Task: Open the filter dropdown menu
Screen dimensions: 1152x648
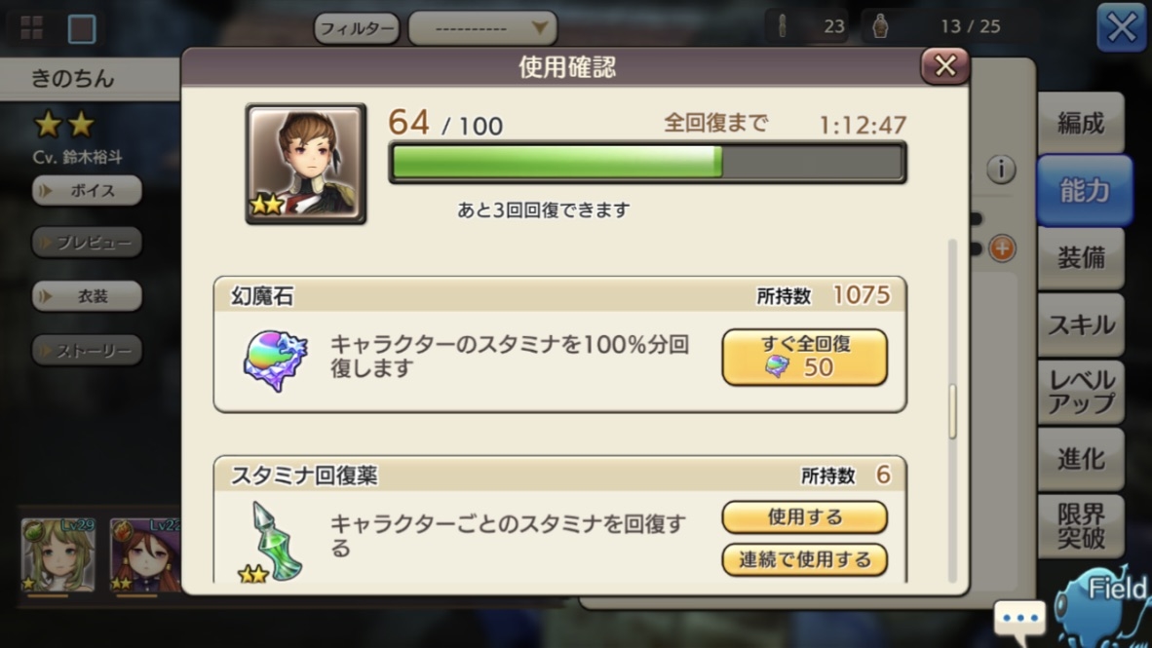Action: click(482, 28)
